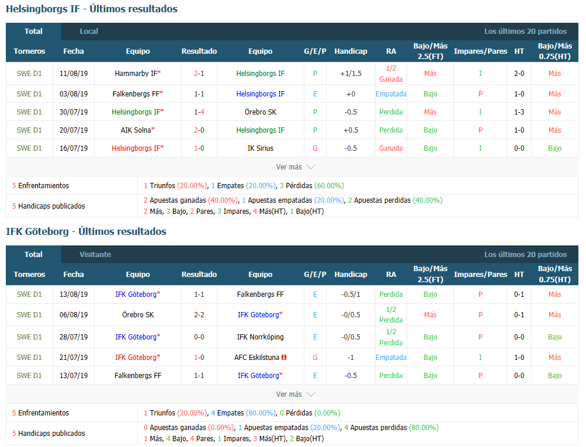This screenshot has height=447, width=586.
Task: Click G result on IK Sirius row
Action: pos(315,148)
